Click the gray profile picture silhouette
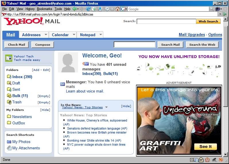 [68, 62]
